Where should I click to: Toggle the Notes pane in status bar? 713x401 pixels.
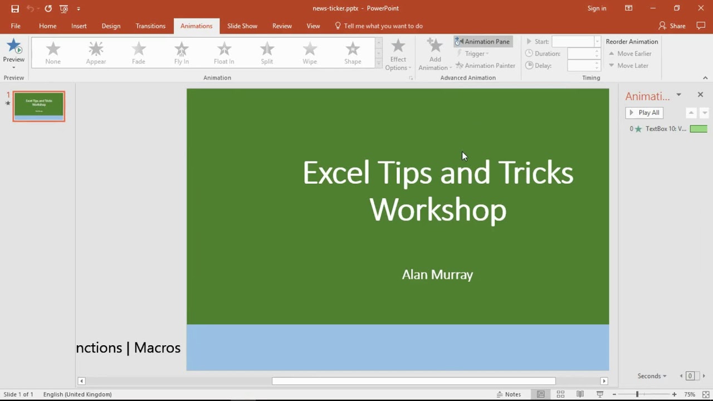tap(509, 394)
